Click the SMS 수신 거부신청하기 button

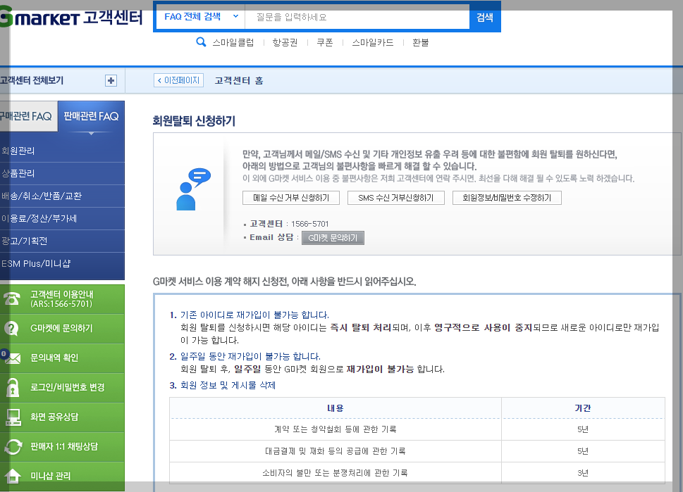(396, 198)
